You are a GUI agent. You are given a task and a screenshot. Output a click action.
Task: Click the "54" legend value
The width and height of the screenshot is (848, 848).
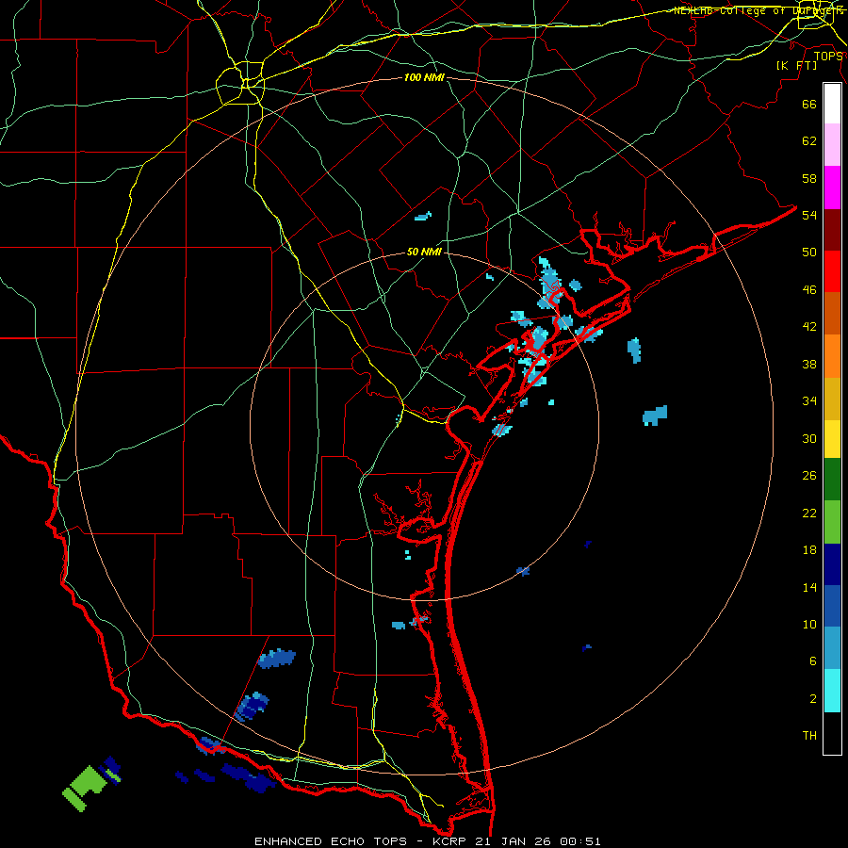coord(809,215)
